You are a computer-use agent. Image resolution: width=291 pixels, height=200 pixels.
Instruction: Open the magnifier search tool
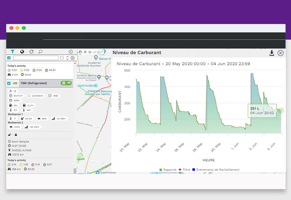point(40,52)
